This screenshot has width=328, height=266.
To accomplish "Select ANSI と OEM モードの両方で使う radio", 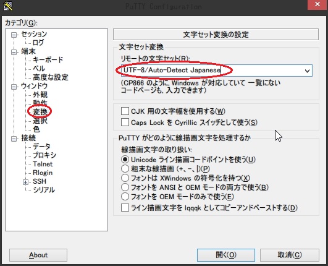I will pos(125,187).
